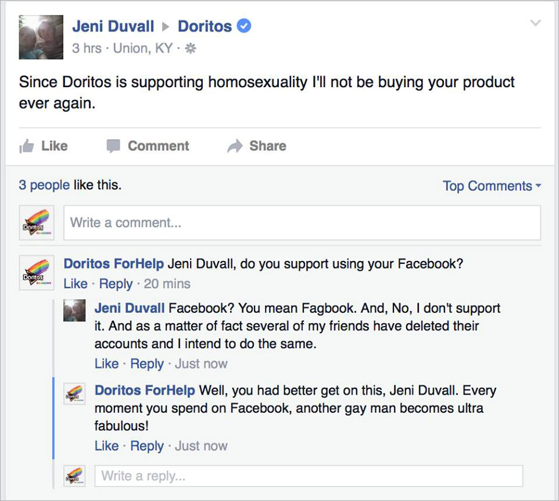559x501 pixels.
Task: Click in the 'Write a comment...' field
Action: (x=302, y=223)
